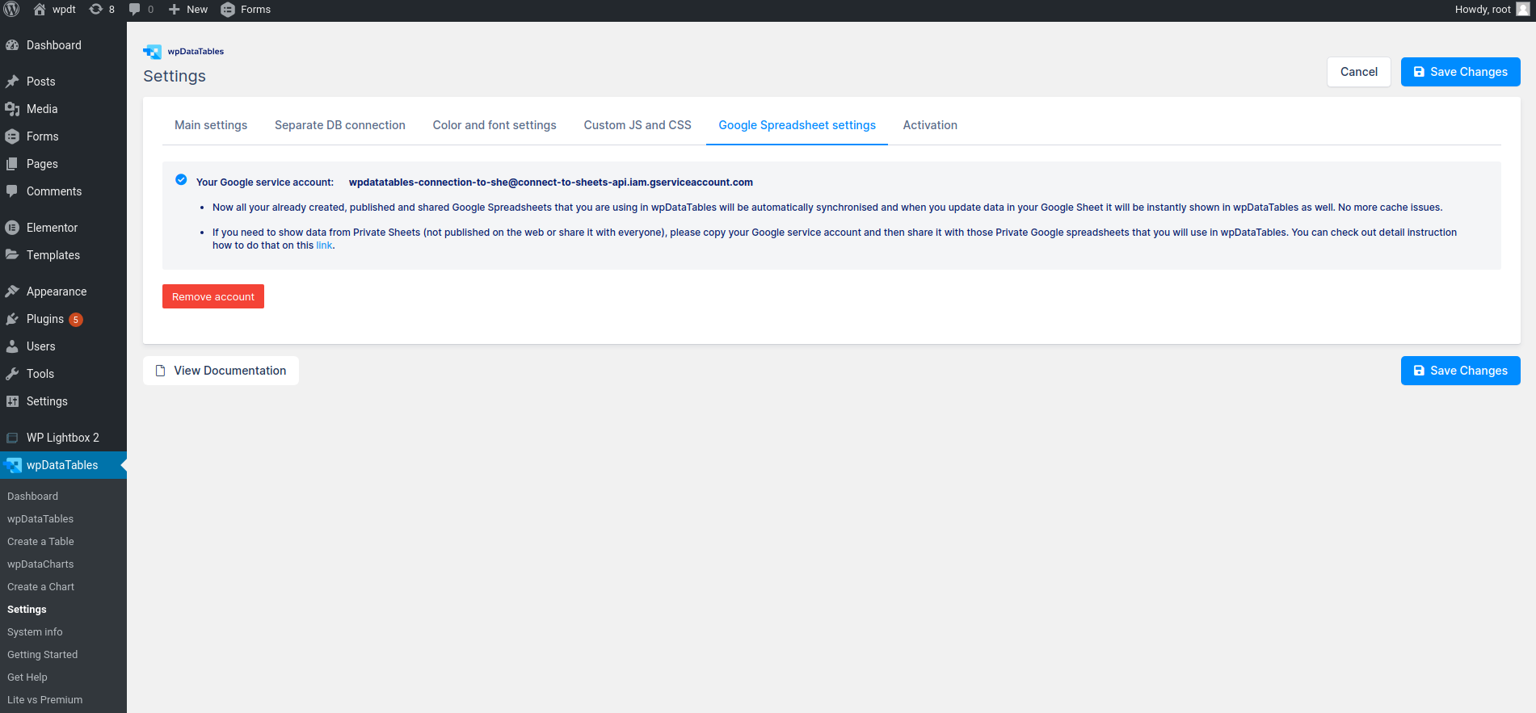The width and height of the screenshot is (1536, 713).
Task: Click the Comments bubble icon in sidebar
Action: pos(12,191)
